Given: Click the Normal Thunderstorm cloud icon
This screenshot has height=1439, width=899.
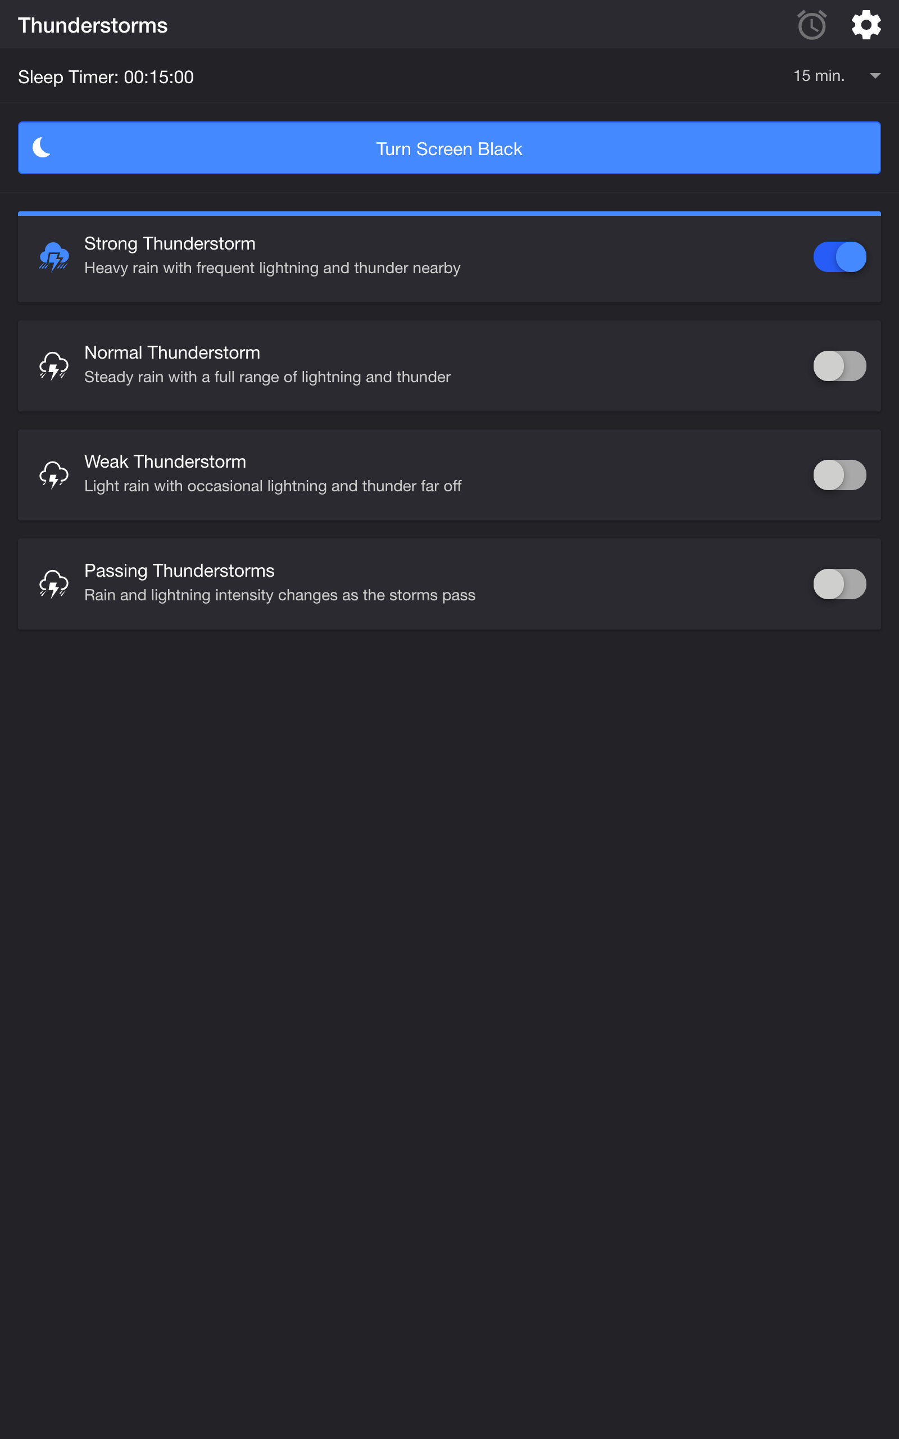Looking at the screenshot, I should (x=53, y=366).
